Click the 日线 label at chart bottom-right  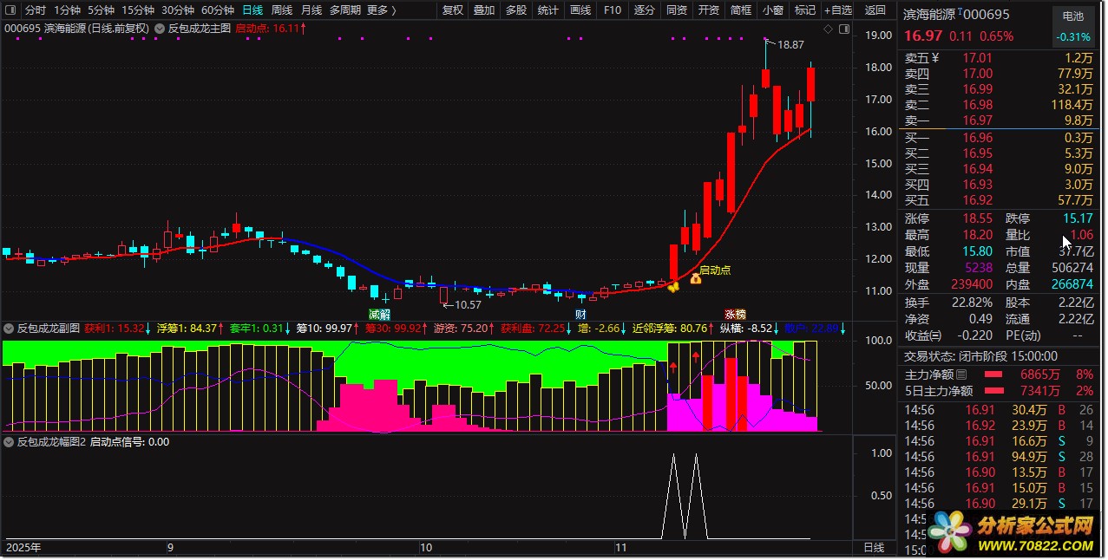(x=874, y=548)
